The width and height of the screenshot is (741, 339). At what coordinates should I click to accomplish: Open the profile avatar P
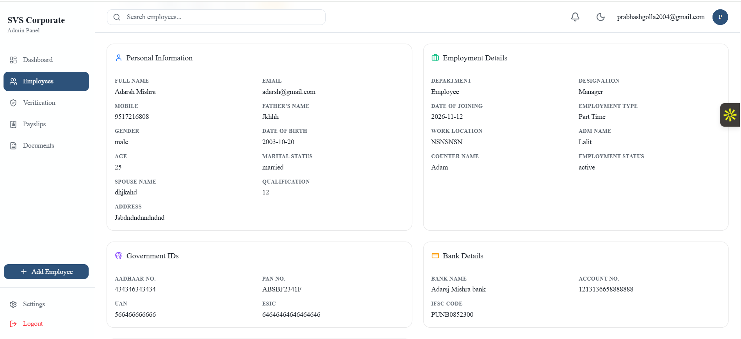pos(720,17)
